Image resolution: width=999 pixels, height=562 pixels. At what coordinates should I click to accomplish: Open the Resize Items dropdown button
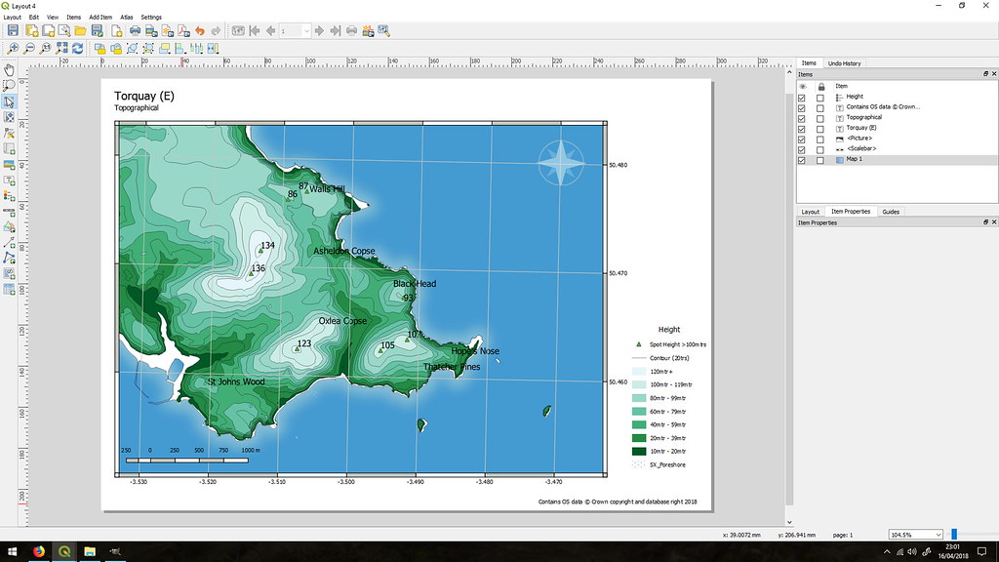pyautogui.click(x=213, y=49)
